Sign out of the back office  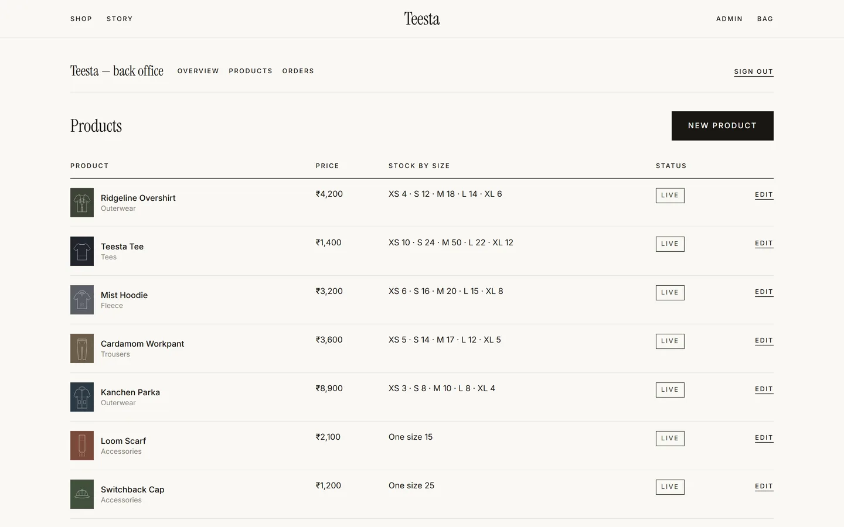(x=754, y=71)
